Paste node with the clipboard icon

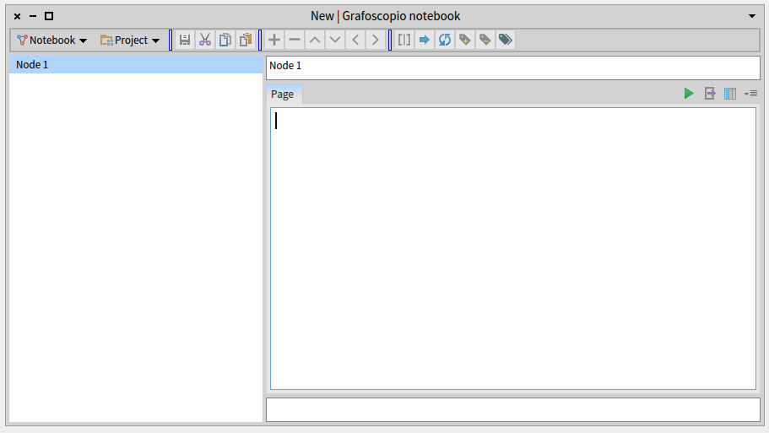(245, 40)
